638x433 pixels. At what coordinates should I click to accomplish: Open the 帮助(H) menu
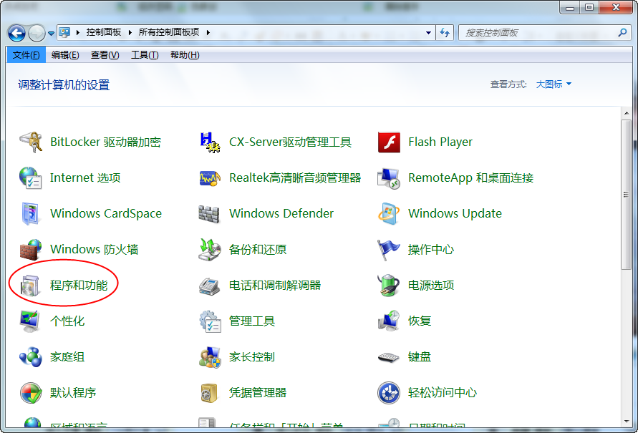(185, 55)
